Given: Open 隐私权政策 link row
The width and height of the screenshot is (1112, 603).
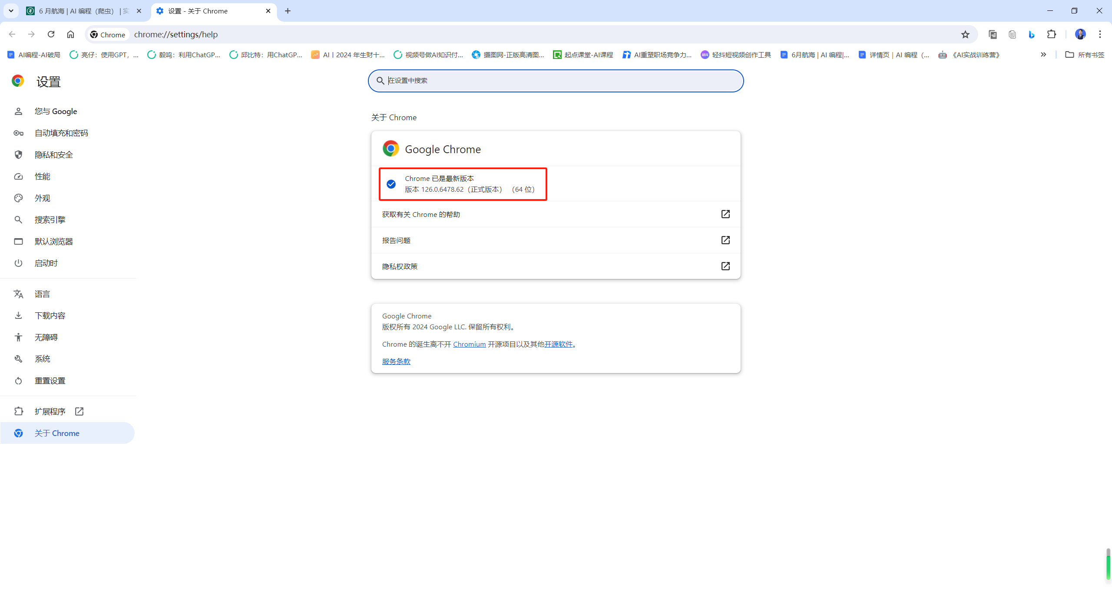Looking at the screenshot, I should (x=556, y=266).
